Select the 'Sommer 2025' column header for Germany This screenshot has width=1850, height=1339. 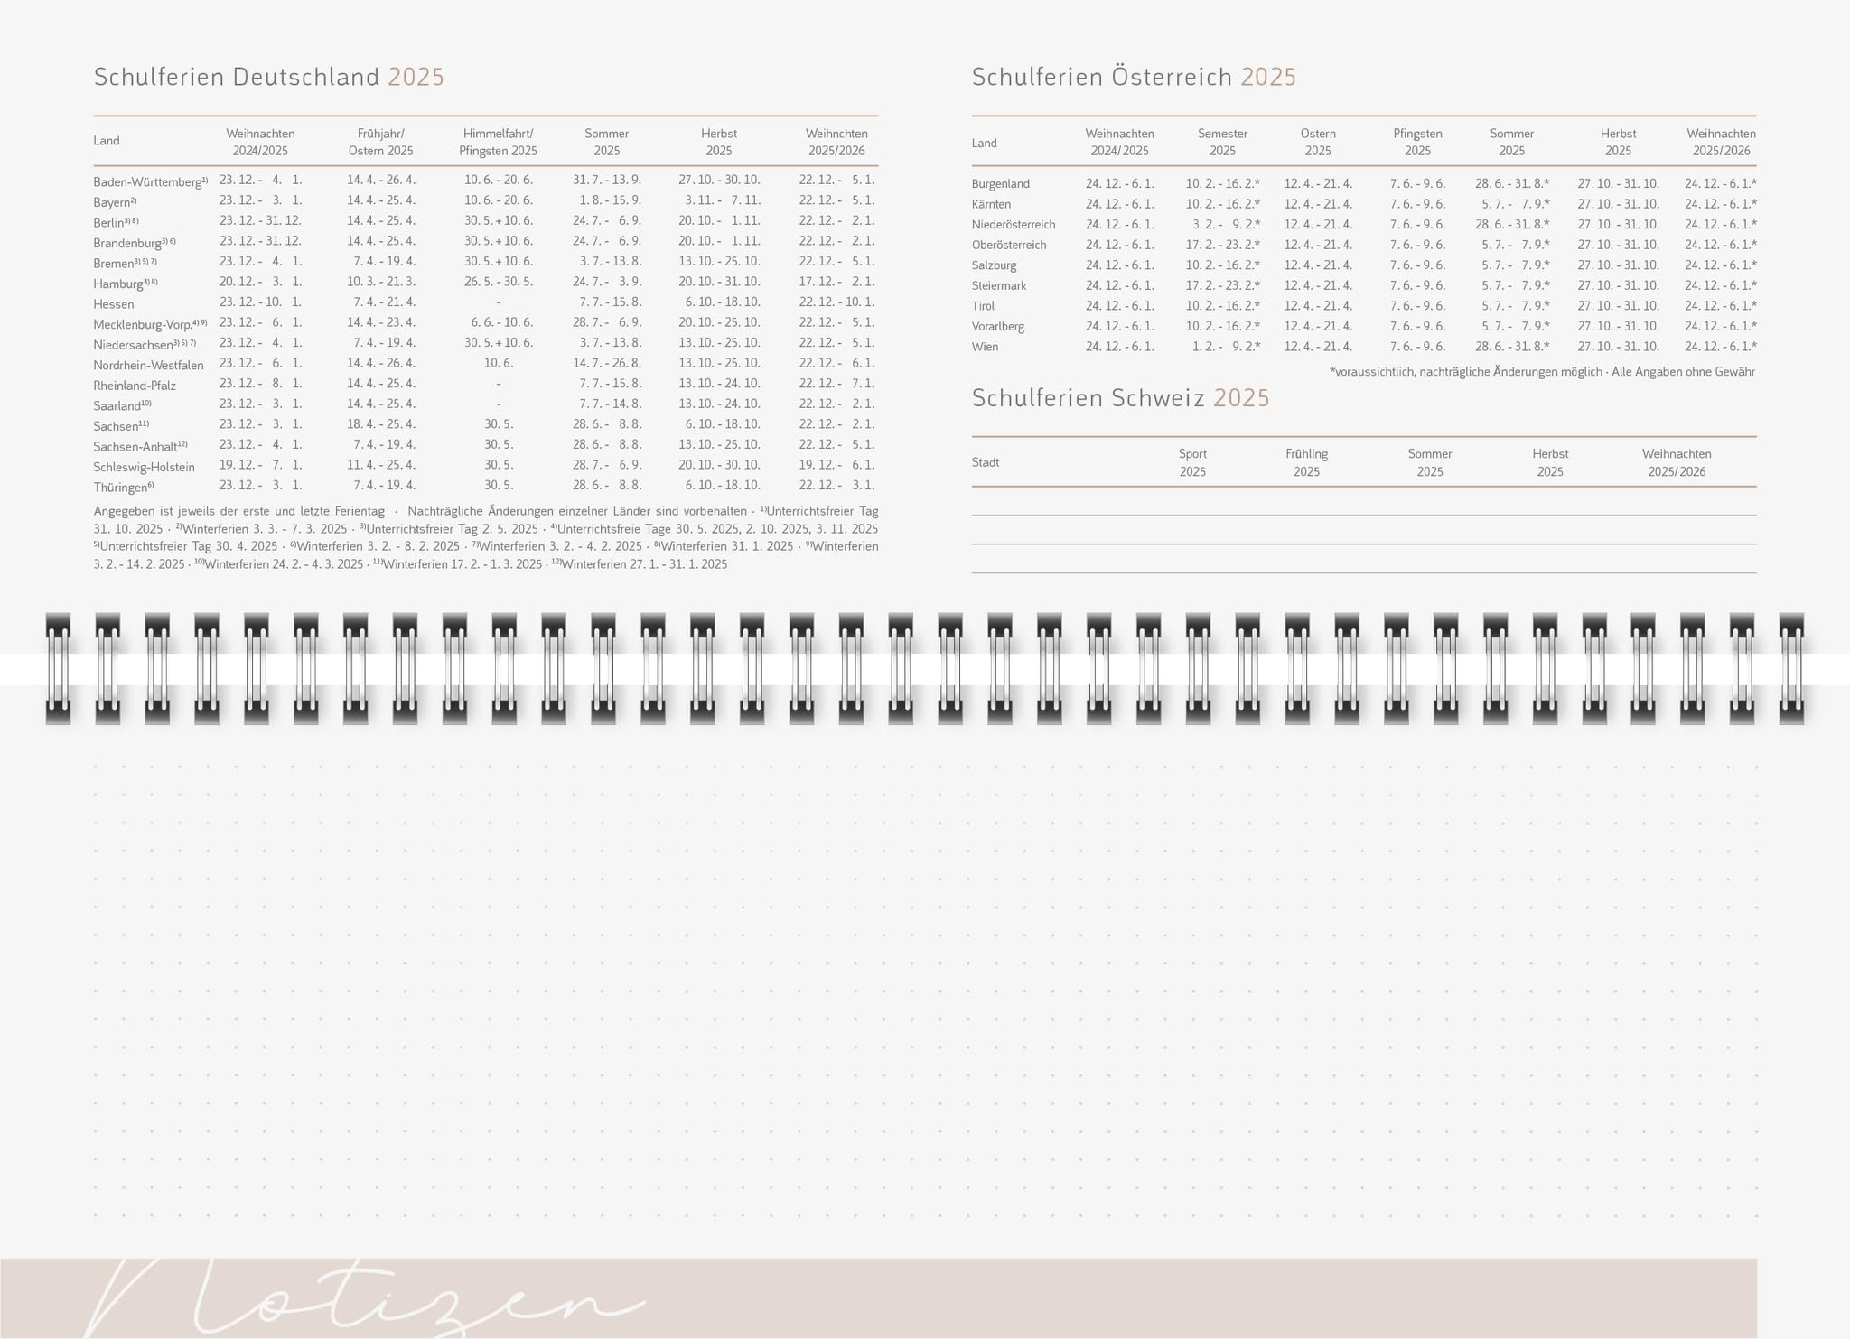607,142
